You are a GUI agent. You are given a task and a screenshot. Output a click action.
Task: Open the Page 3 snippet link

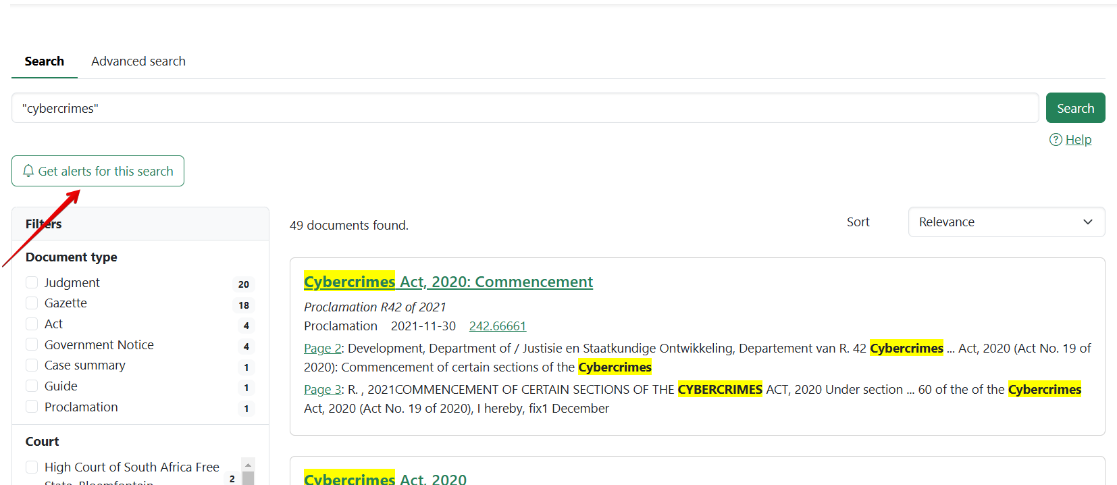pyautogui.click(x=322, y=390)
